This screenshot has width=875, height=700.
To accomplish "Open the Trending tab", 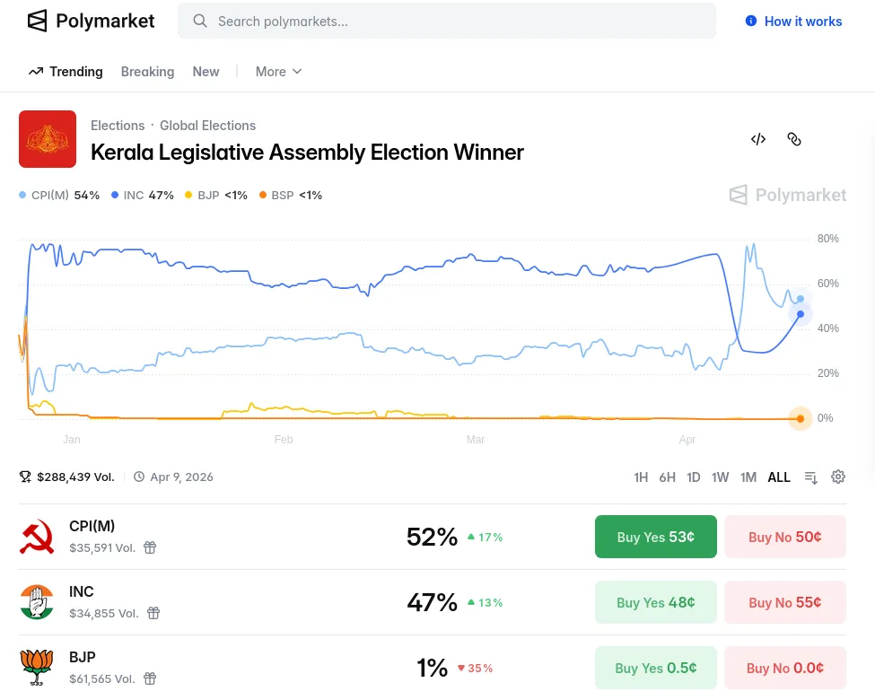I will point(66,72).
